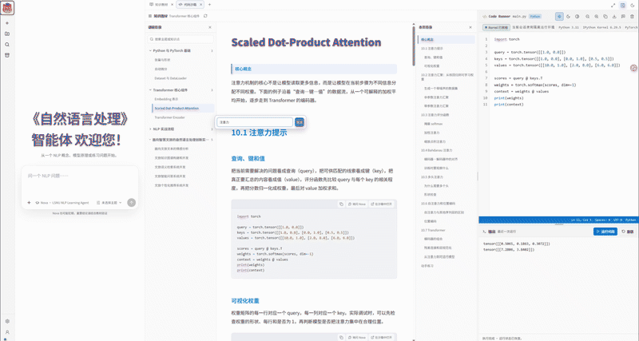
Task: Click the refresh icon next to Transformer 核心组件 header
Action: (x=205, y=16)
